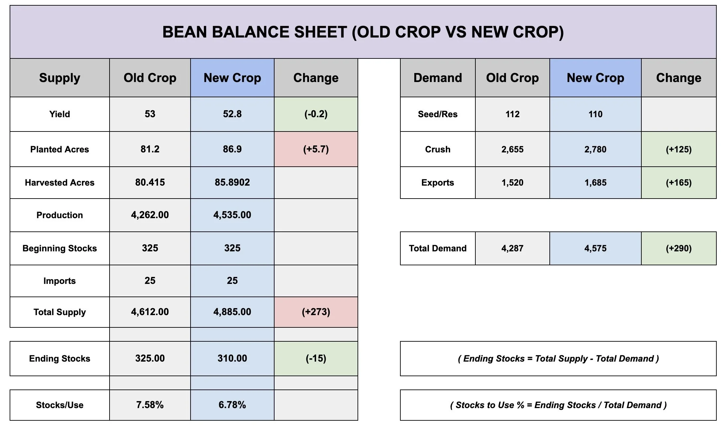
Task: Select the Crush change cell (+125)
Action: 679,149
